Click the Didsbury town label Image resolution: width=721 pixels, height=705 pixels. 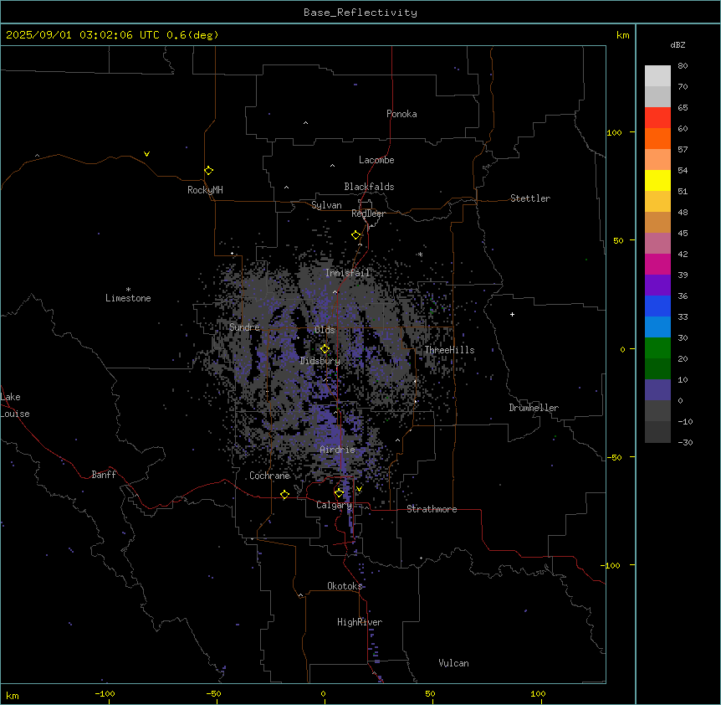[x=320, y=361]
